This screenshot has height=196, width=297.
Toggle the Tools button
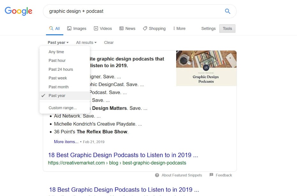coord(227,28)
